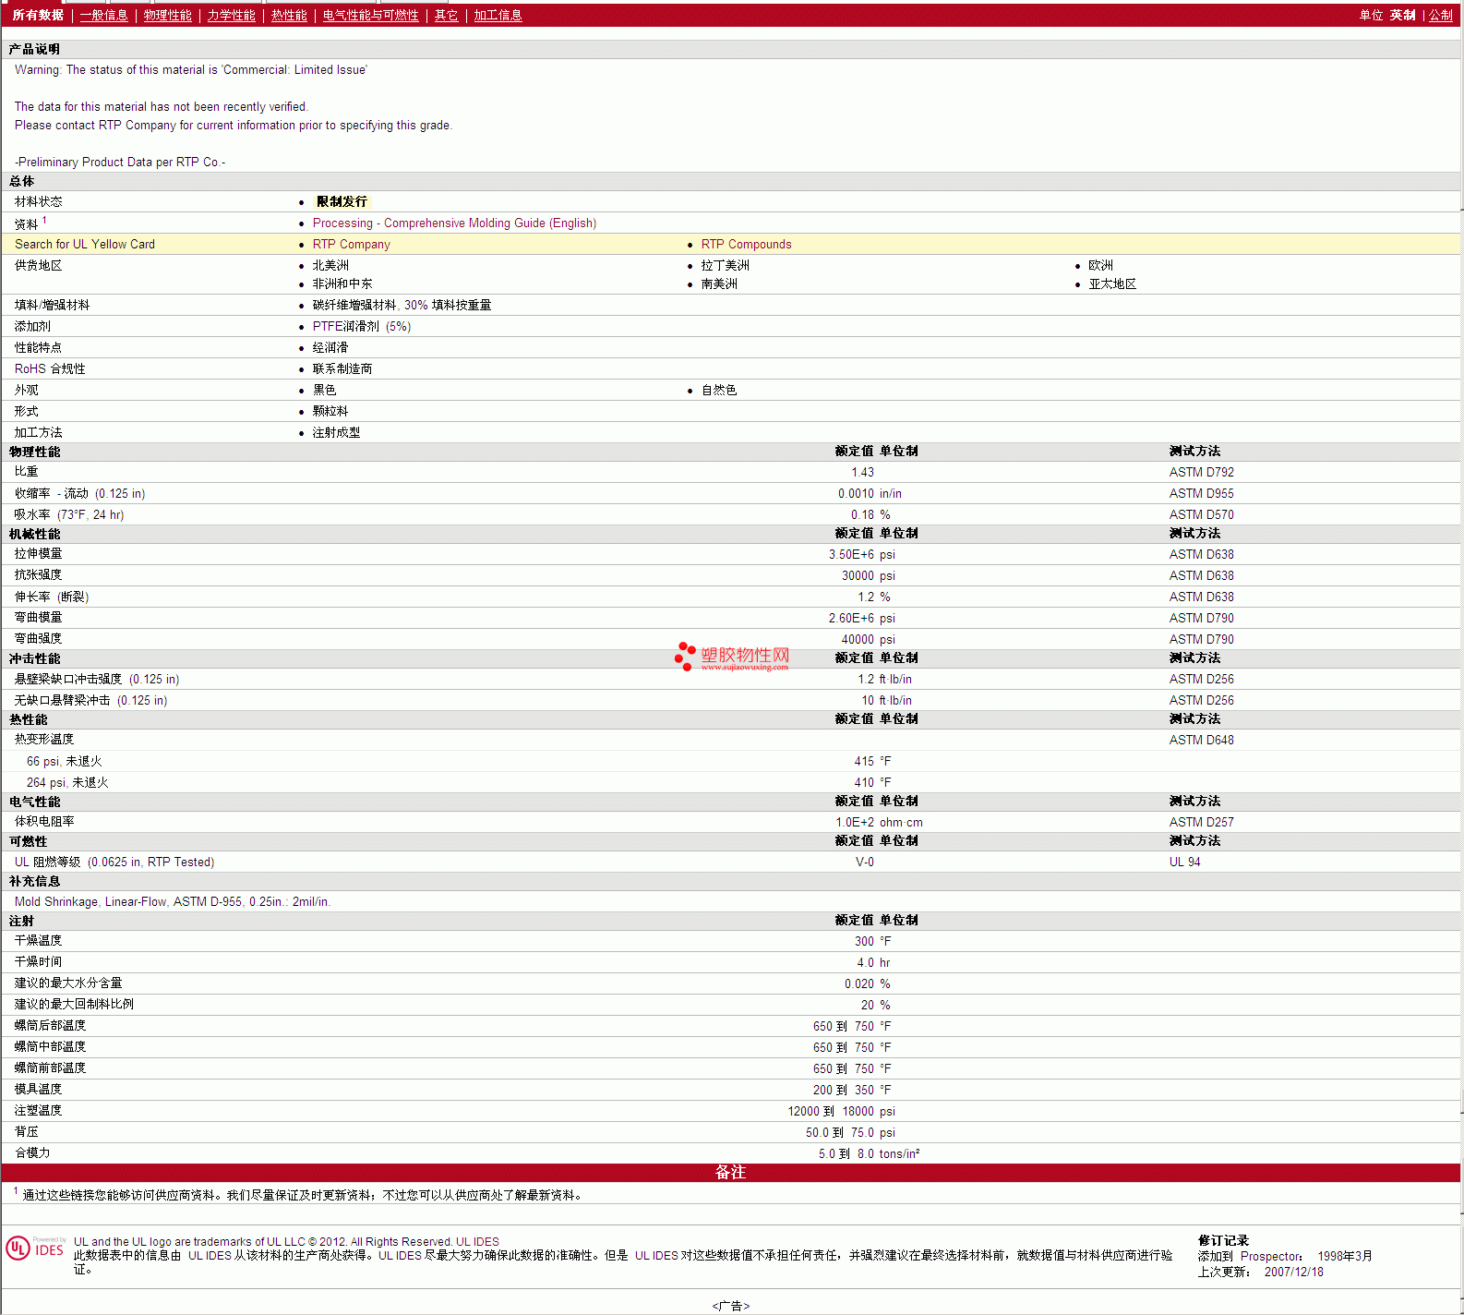Click the 塑胶物性网 watermark logo
The image size is (1464, 1315).
point(732,657)
